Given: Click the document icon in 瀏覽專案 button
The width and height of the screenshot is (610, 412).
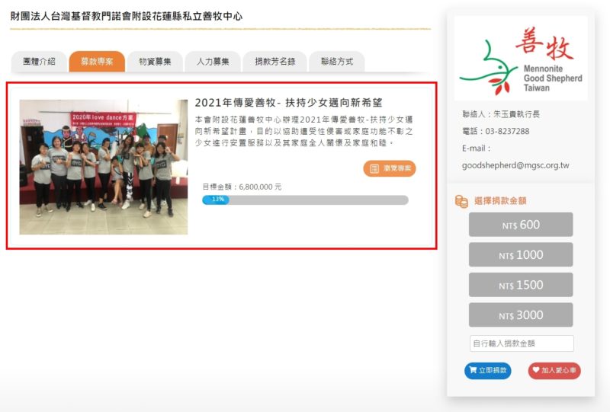Looking at the screenshot, I should [374, 169].
